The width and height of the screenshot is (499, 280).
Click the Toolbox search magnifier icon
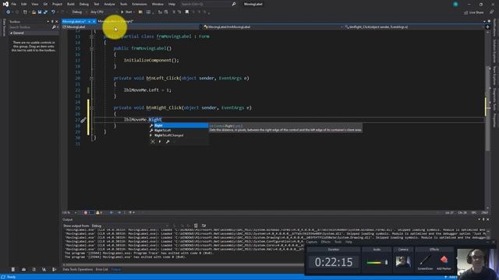(x=54, y=27)
